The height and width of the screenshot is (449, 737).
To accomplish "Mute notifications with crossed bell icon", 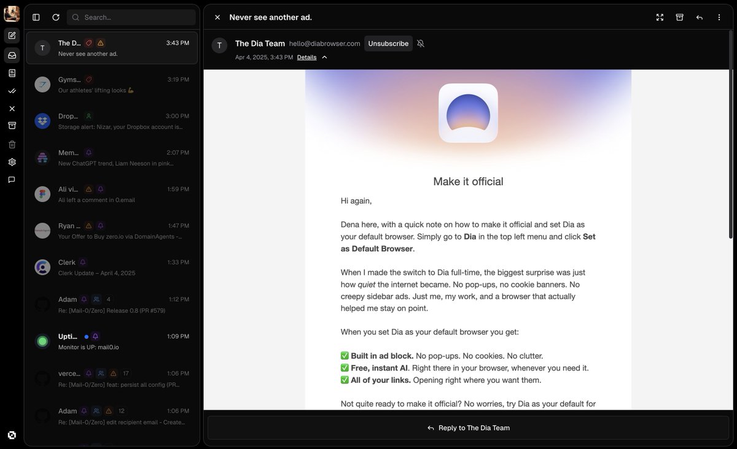I will pos(421,44).
